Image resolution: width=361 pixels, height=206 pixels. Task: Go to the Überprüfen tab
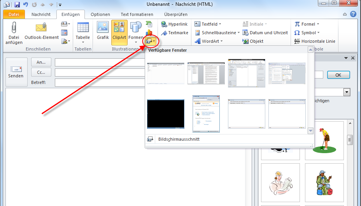point(176,14)
